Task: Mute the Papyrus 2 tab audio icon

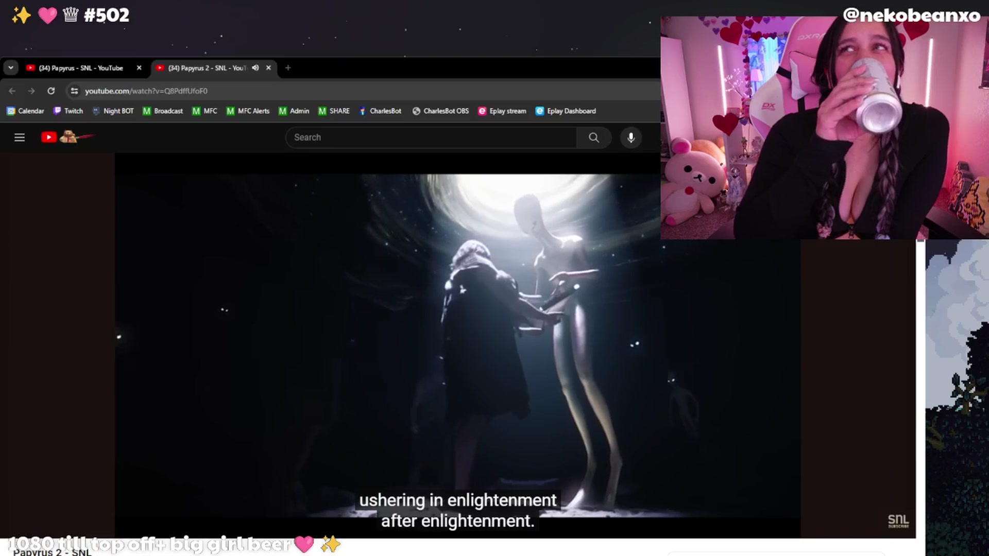Action: pyautogui.click(x=255, y=68)
